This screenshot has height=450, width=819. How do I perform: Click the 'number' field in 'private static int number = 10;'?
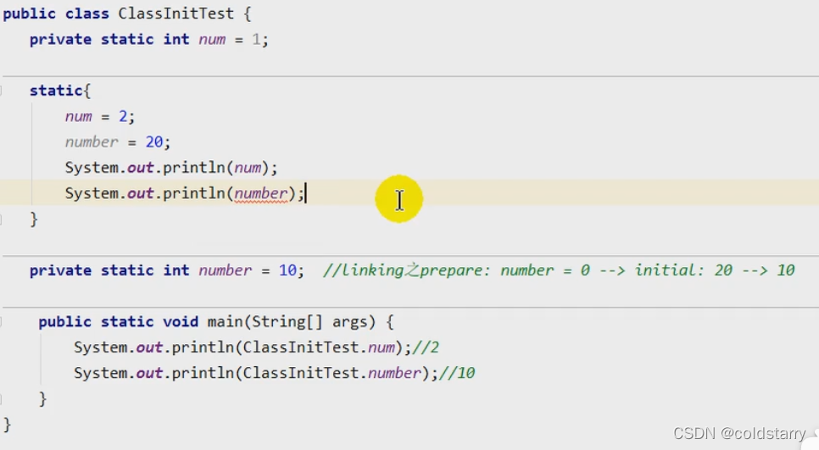pos(226,270)
